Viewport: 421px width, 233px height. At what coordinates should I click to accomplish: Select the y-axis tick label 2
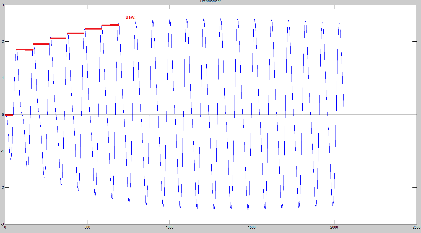click(3, 42)
